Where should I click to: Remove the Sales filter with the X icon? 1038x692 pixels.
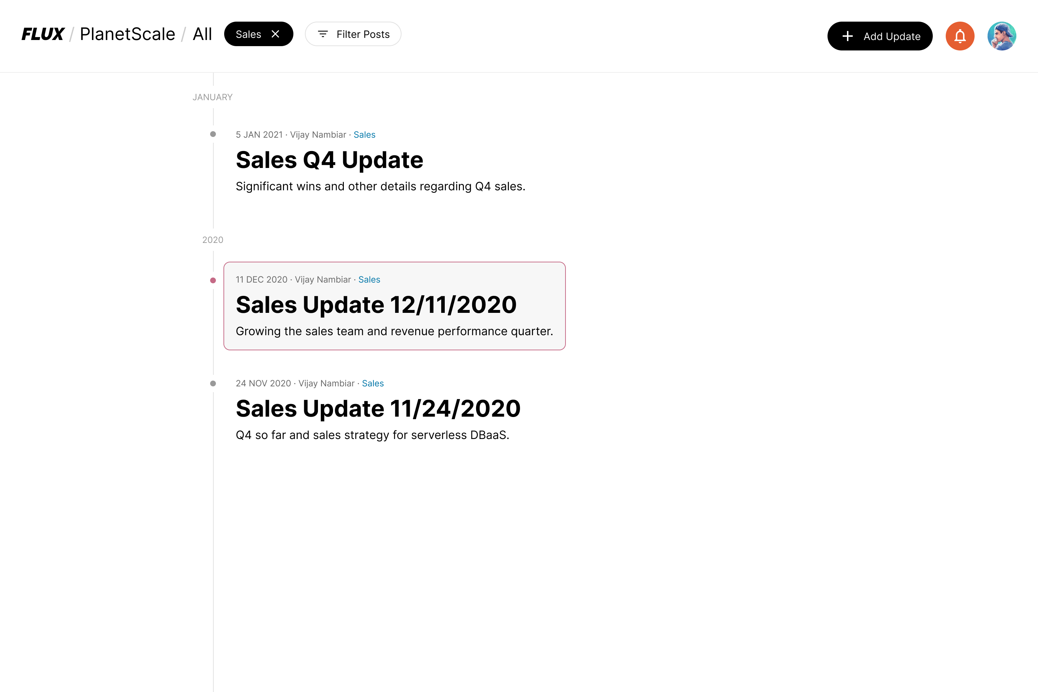275,34
